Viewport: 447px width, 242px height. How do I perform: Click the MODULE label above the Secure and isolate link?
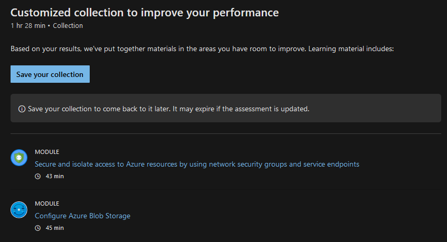(47, 152)
